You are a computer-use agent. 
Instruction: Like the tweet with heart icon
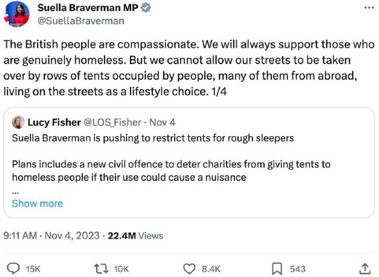[189, 269]
